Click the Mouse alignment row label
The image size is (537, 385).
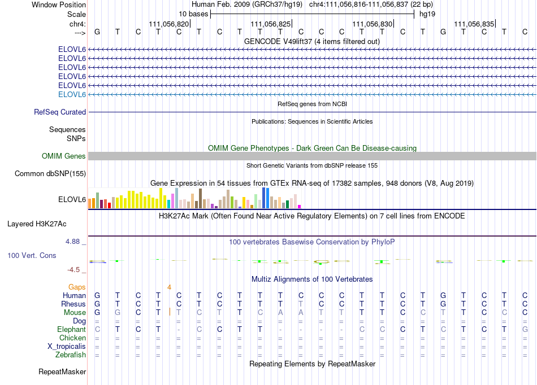(x=75, y=313)
